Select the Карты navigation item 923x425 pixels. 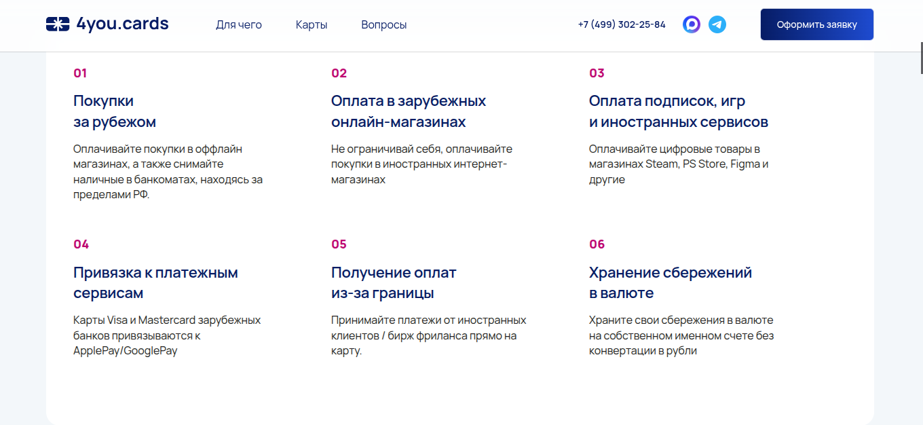point(311,24)
